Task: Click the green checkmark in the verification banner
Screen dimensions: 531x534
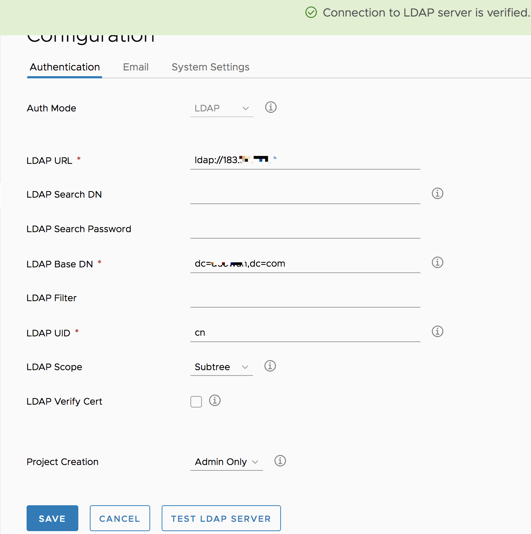Action: (x=311, y=13)
